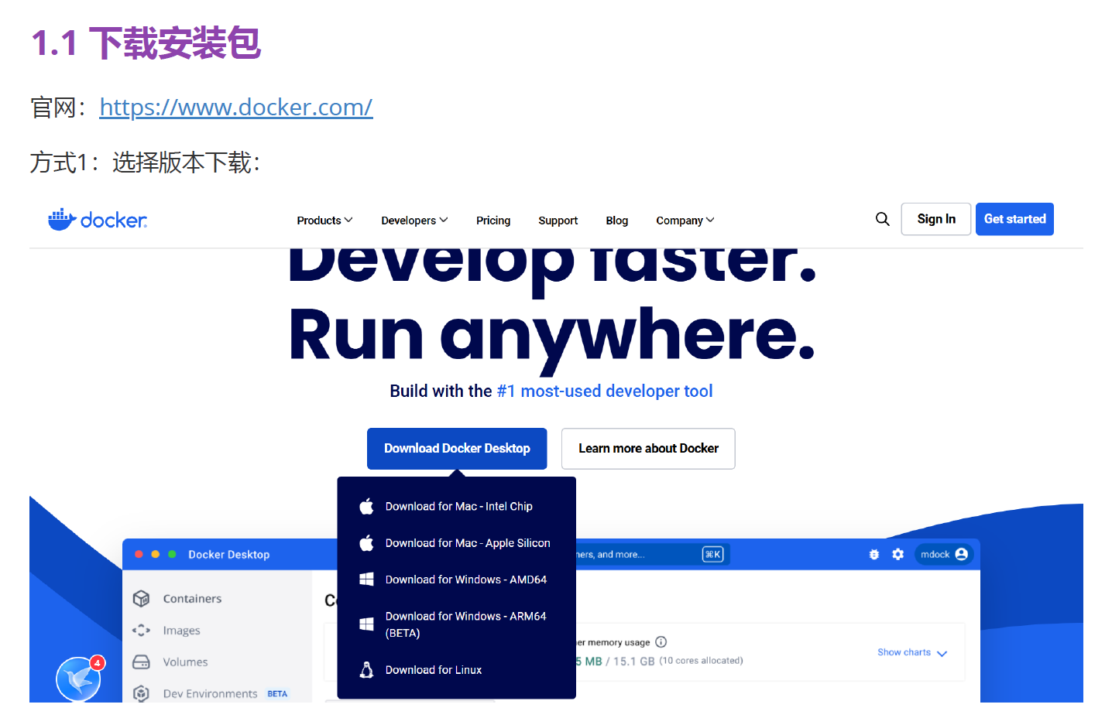This screenshot has height=718, width=1112.
Task: Click the Docker Desktop title text
Action: 229,555
